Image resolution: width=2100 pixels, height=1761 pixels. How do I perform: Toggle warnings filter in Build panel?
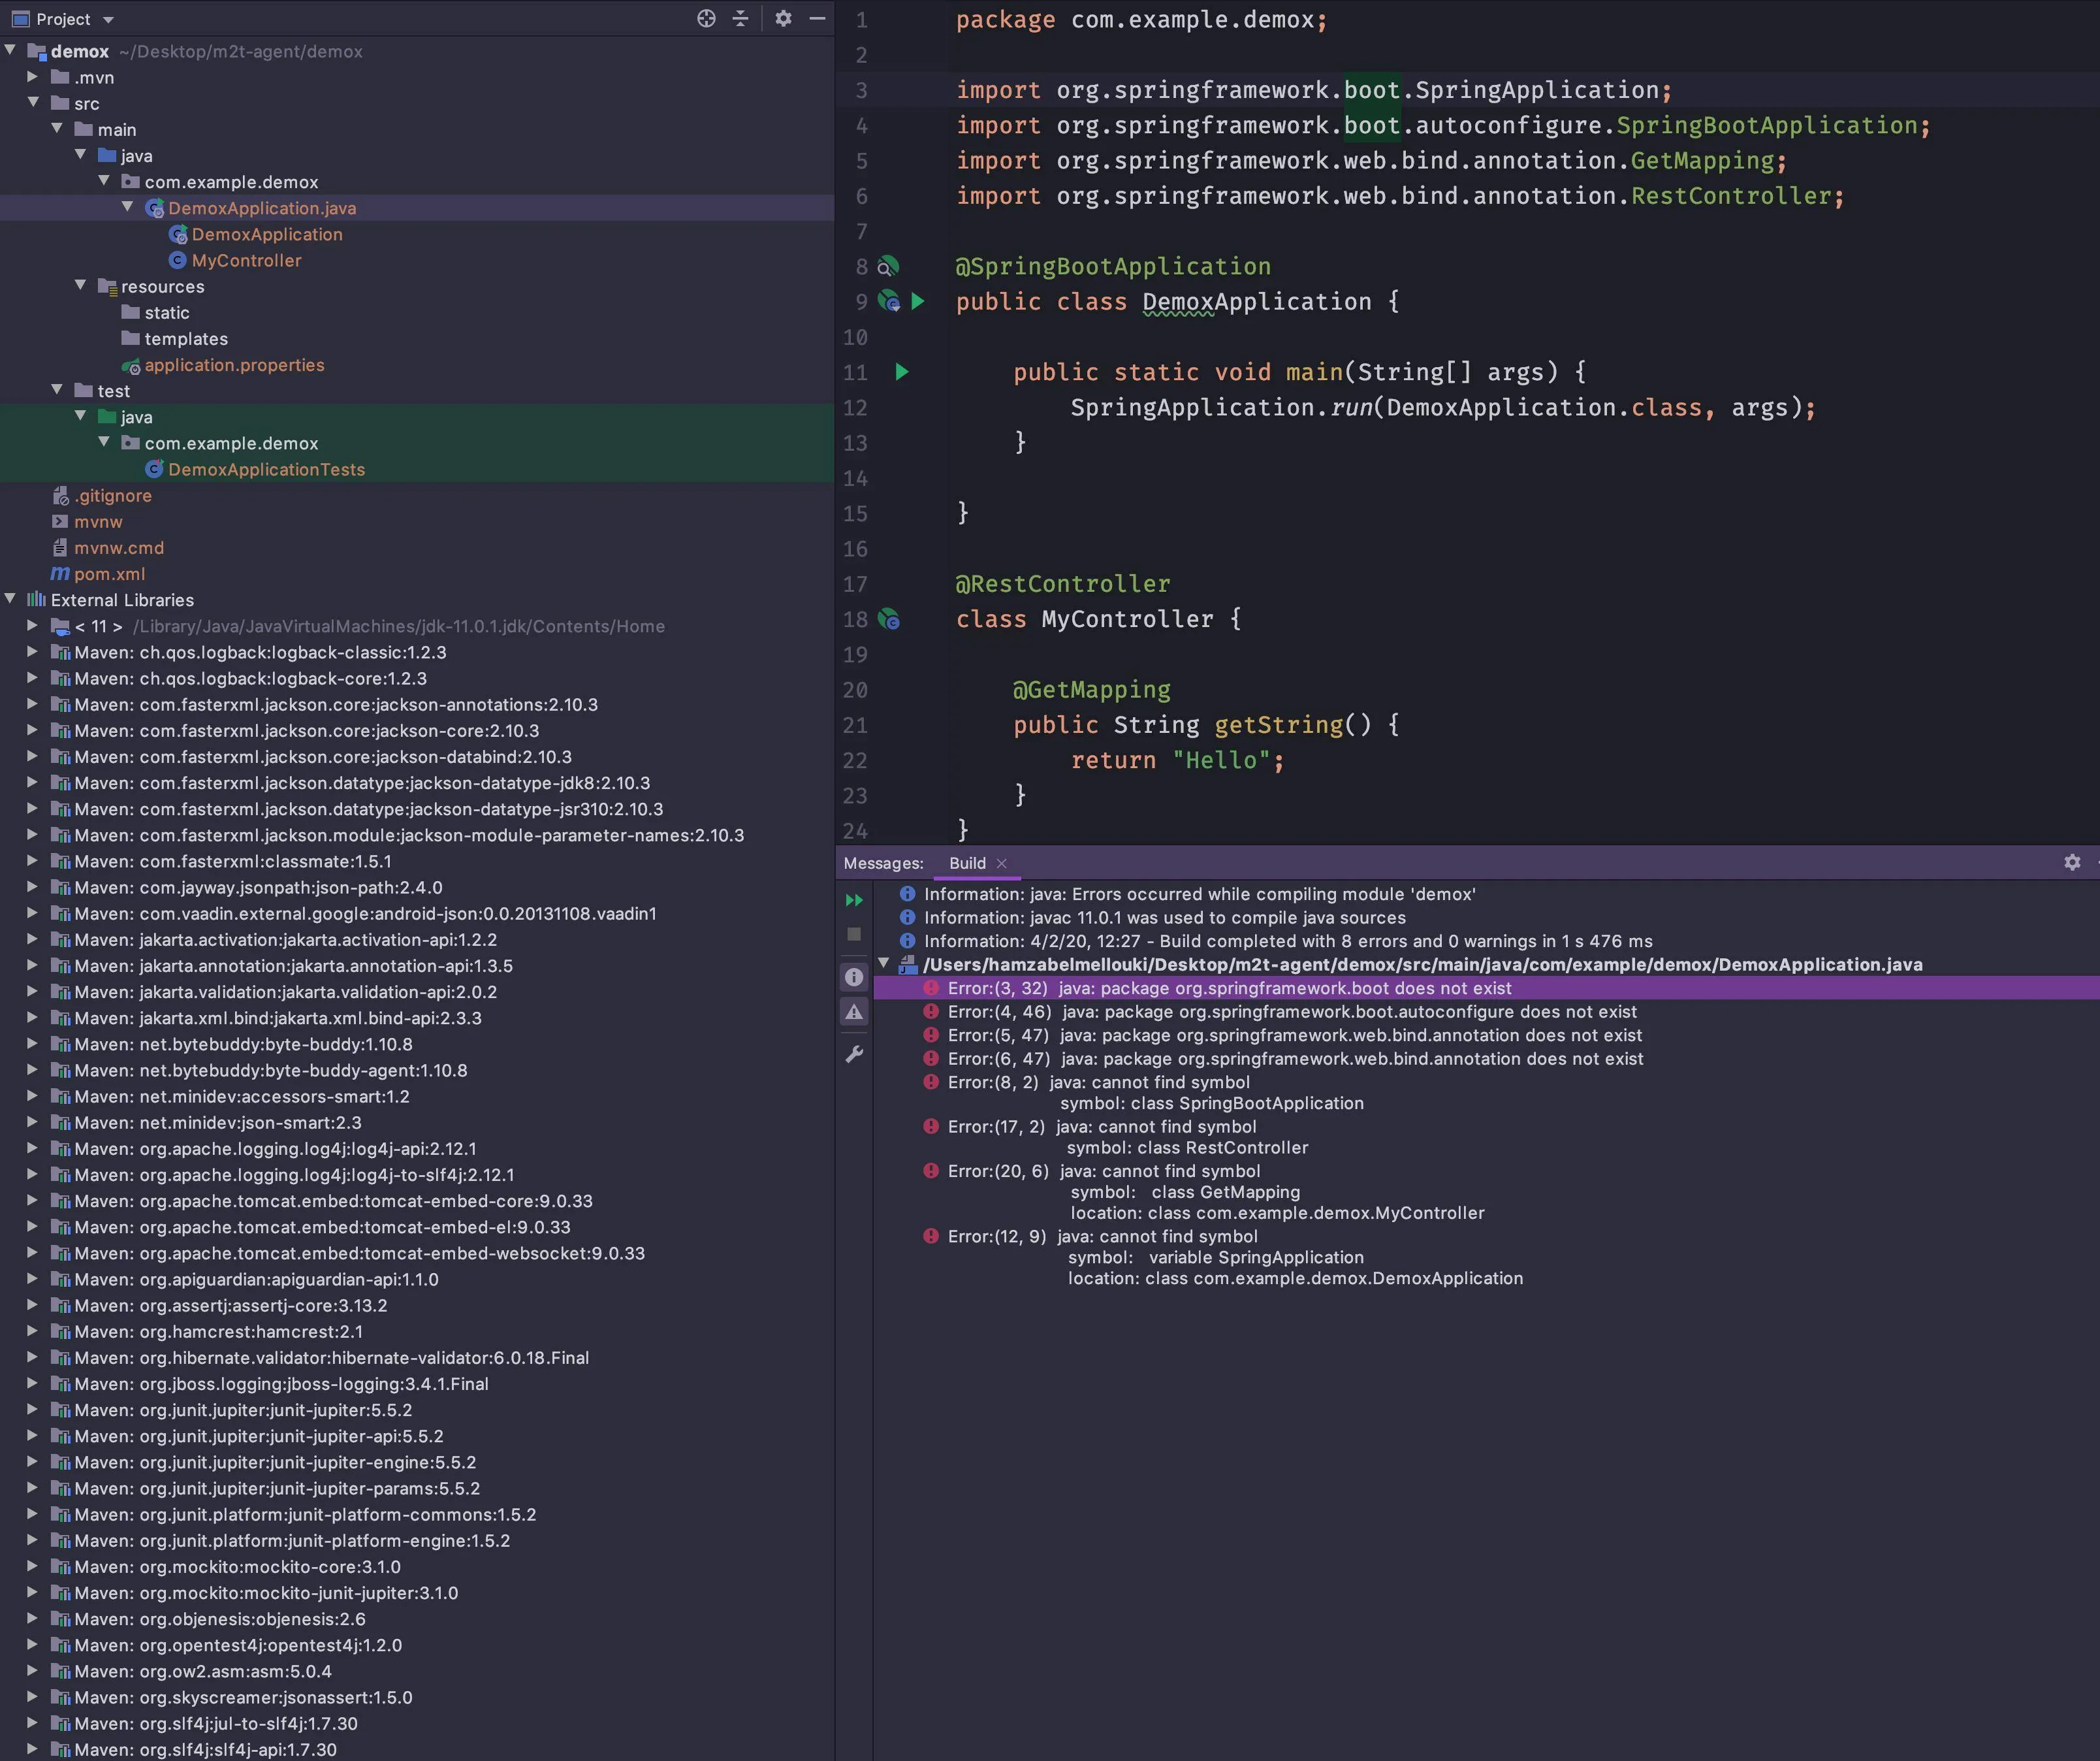coord(854,1012)
